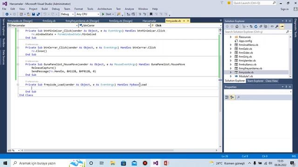298x167 pixels.
Task: Select App.config in Solution Explorer
Action: click(245, 41)
